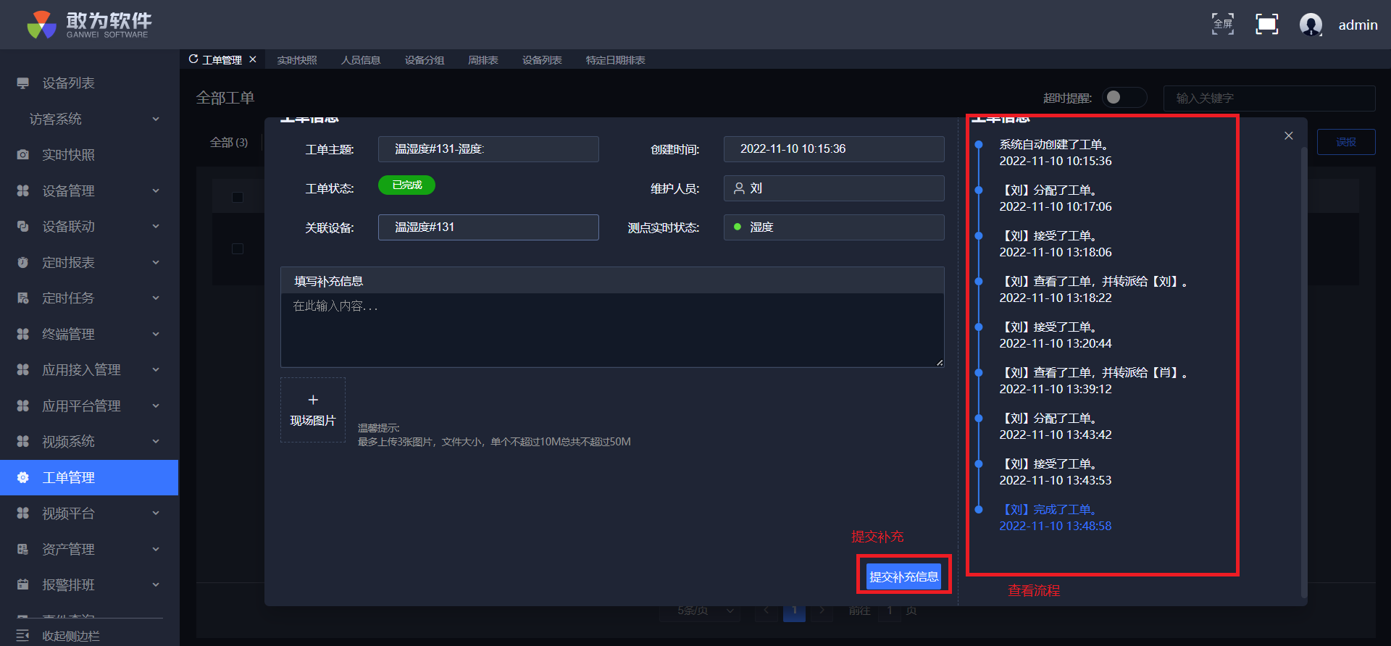Click the 误报 button

pos(1346,142)
